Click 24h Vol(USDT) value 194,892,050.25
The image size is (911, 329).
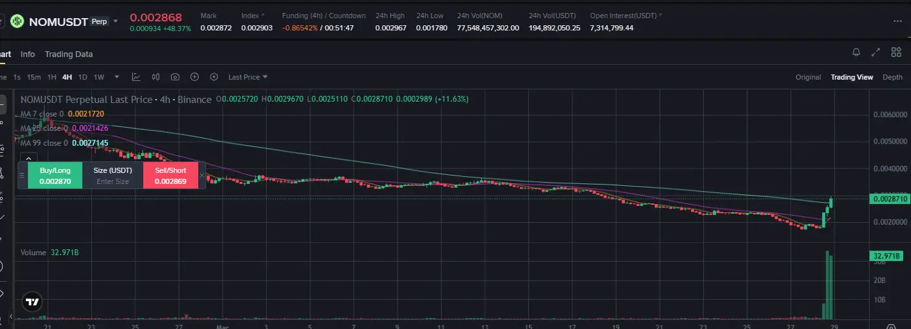coord(555,28)
